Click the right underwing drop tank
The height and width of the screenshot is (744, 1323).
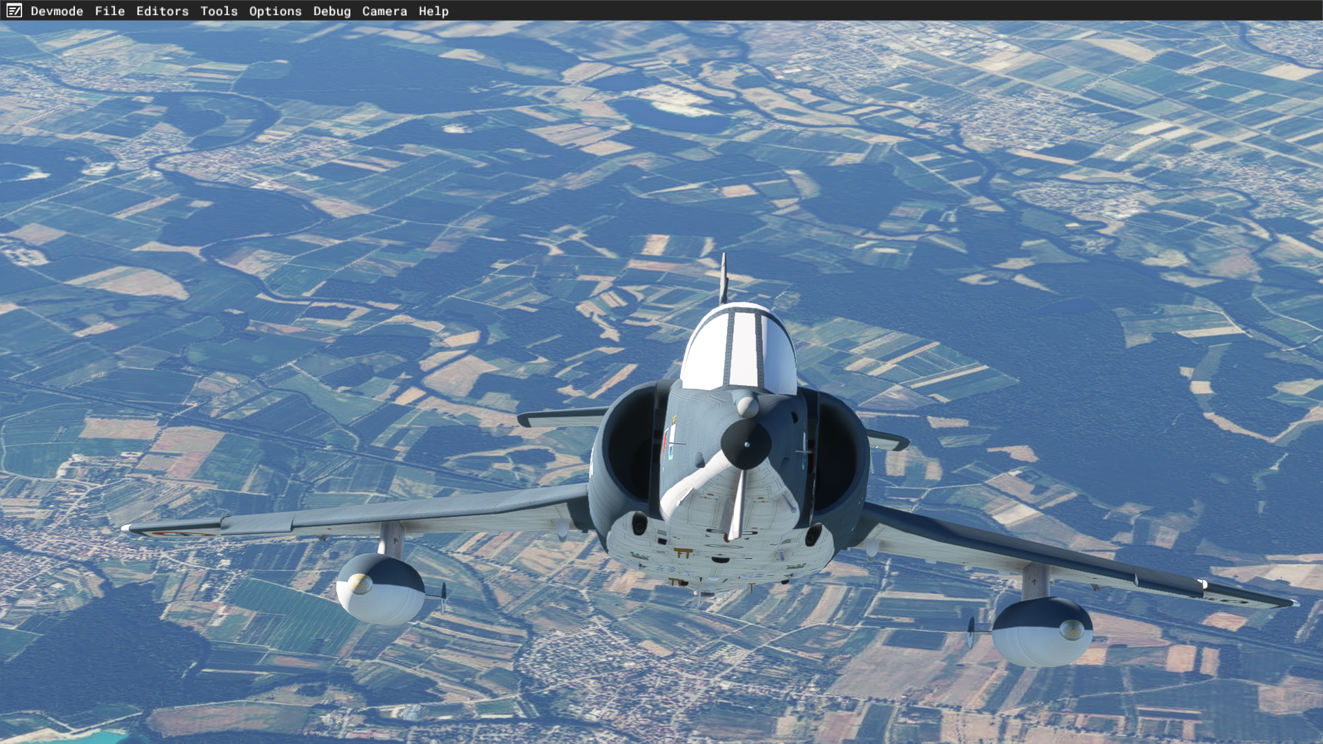(x=1041, y=630)
